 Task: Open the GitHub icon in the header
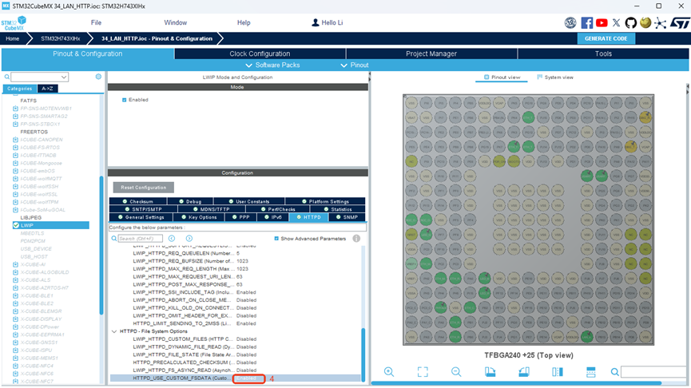tap(630, 23)
